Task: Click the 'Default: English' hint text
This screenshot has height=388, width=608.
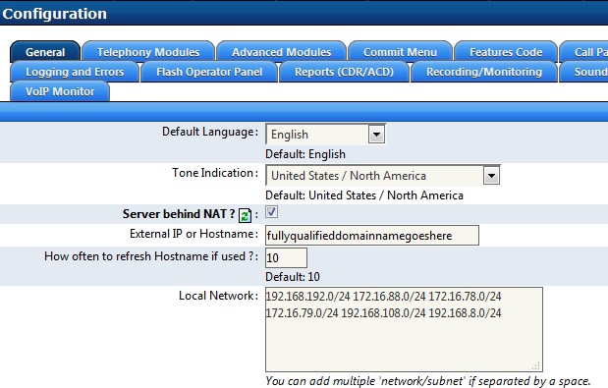Action: 305,154
